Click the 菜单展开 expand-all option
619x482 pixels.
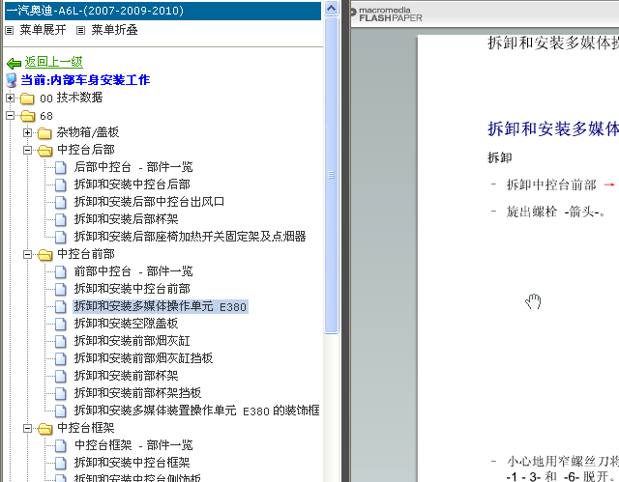[43, 30]
